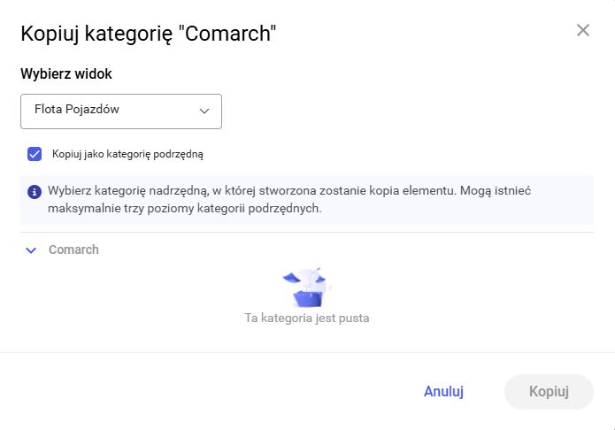
Task: Click the divider line above Comarch
Action: 306,233
